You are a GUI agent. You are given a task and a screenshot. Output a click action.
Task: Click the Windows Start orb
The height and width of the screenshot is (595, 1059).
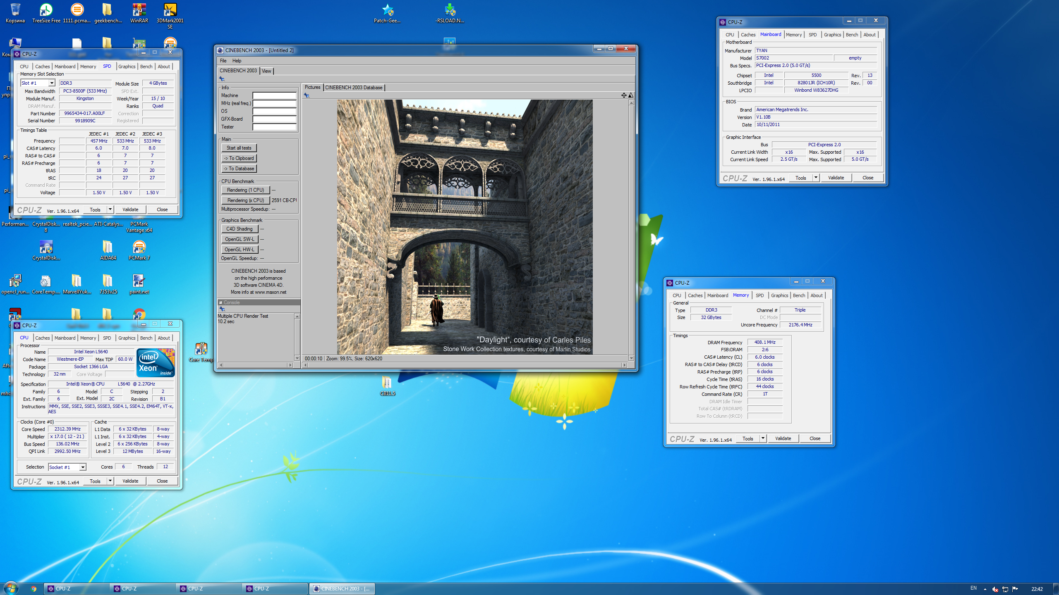pos(11,588)
